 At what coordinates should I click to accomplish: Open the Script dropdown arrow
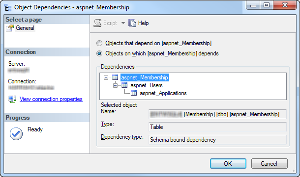point(123,23)
